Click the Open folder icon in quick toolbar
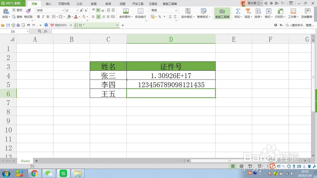Viewport: 317px width, 178px height. coord(3,25)
